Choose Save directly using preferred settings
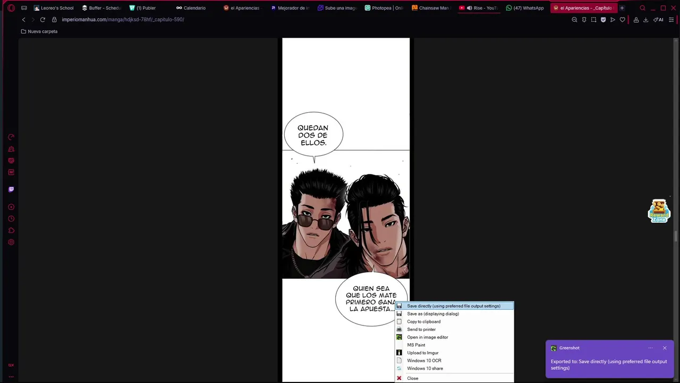This screenshot has height=383, width=680. point(454,306)
